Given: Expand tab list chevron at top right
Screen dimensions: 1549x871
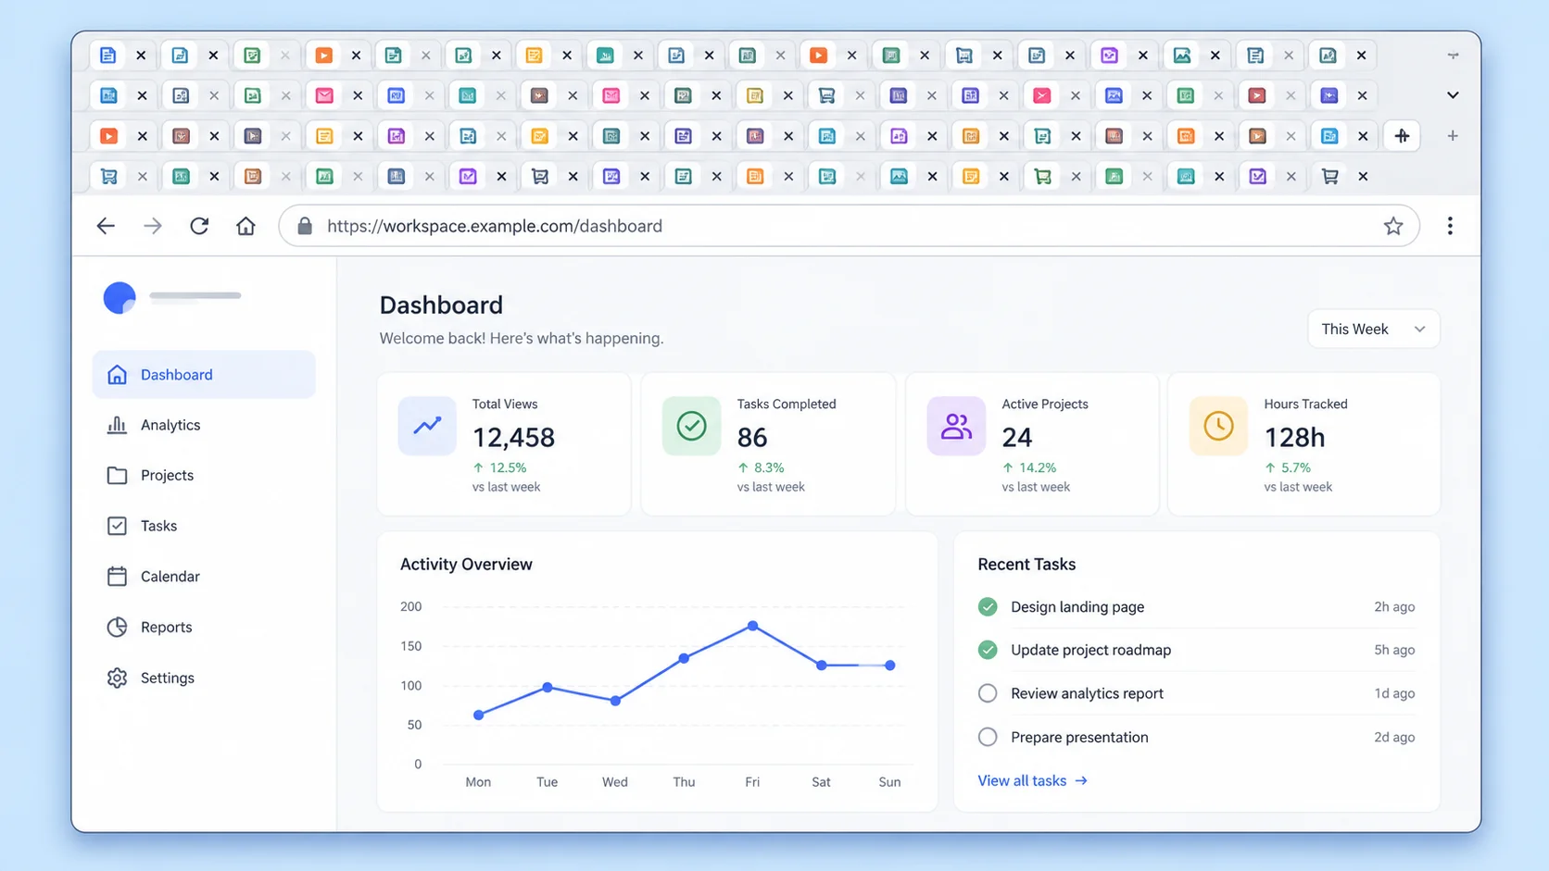Looking at the screenshot, I should [x=1453, y=95].
